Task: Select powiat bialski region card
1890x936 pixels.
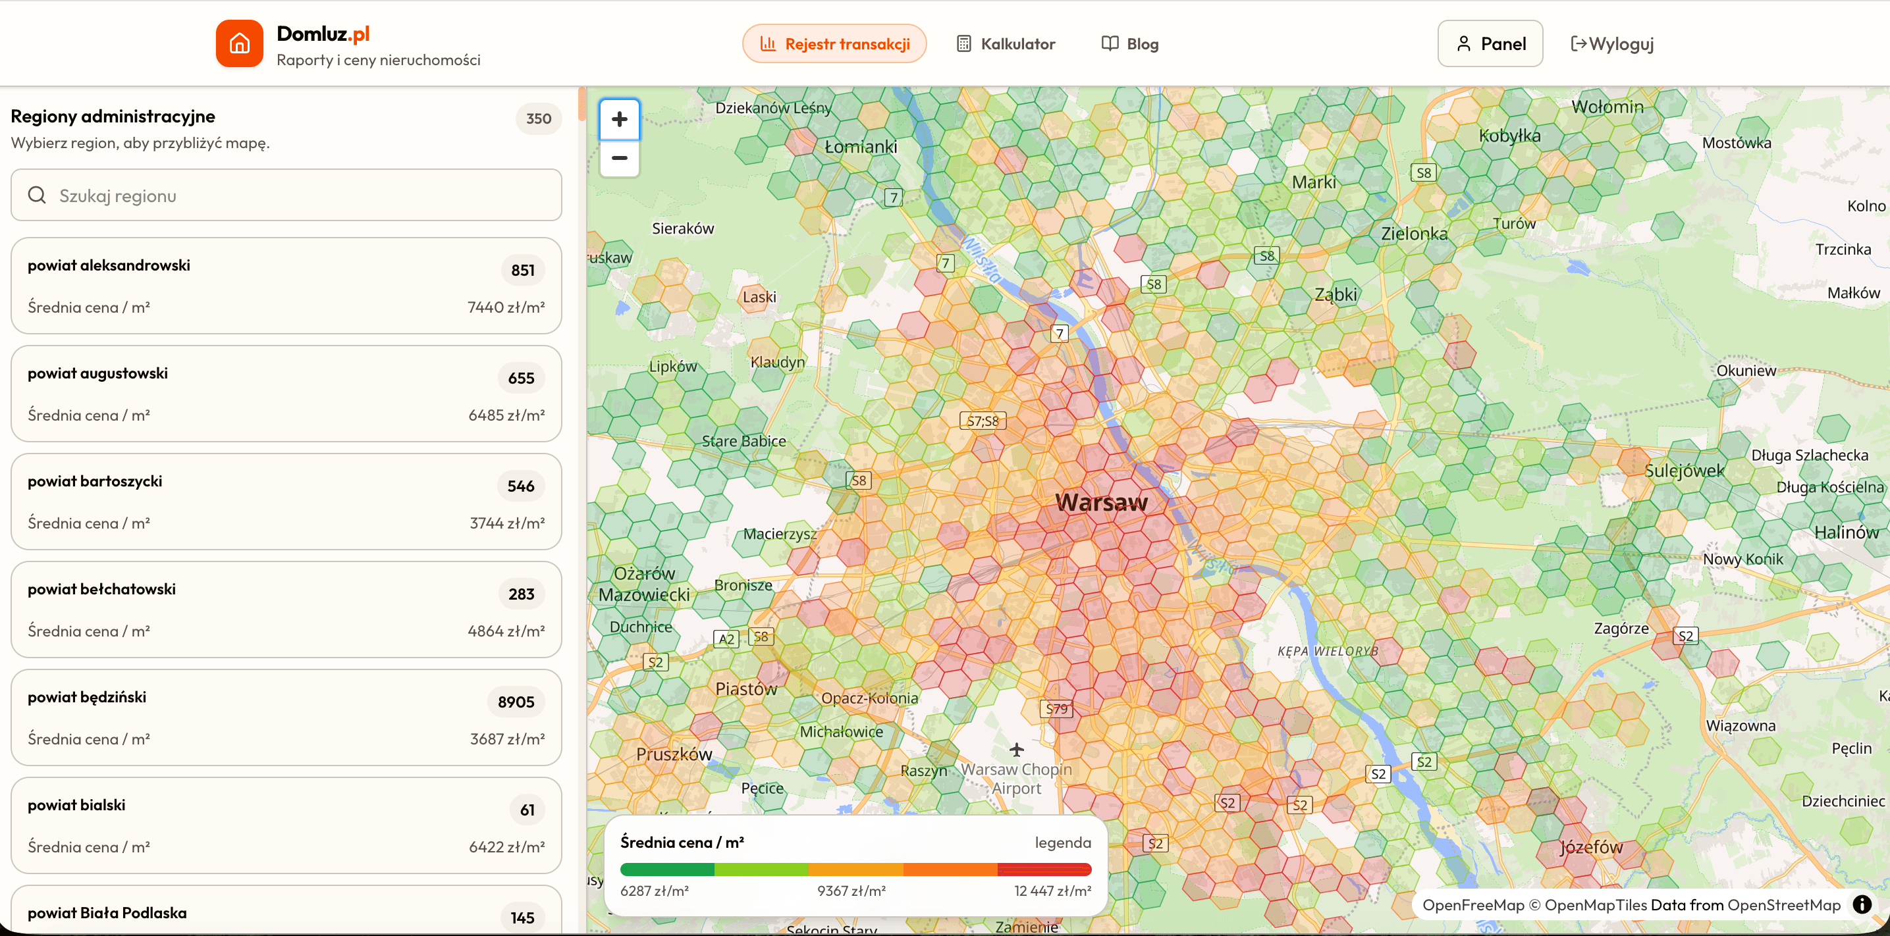Action: pyautogui.click(x=286, y=825)
